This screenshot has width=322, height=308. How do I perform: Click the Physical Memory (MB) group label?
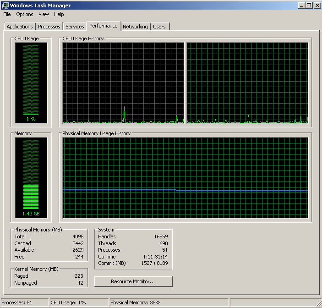click(x=38, y=230)
